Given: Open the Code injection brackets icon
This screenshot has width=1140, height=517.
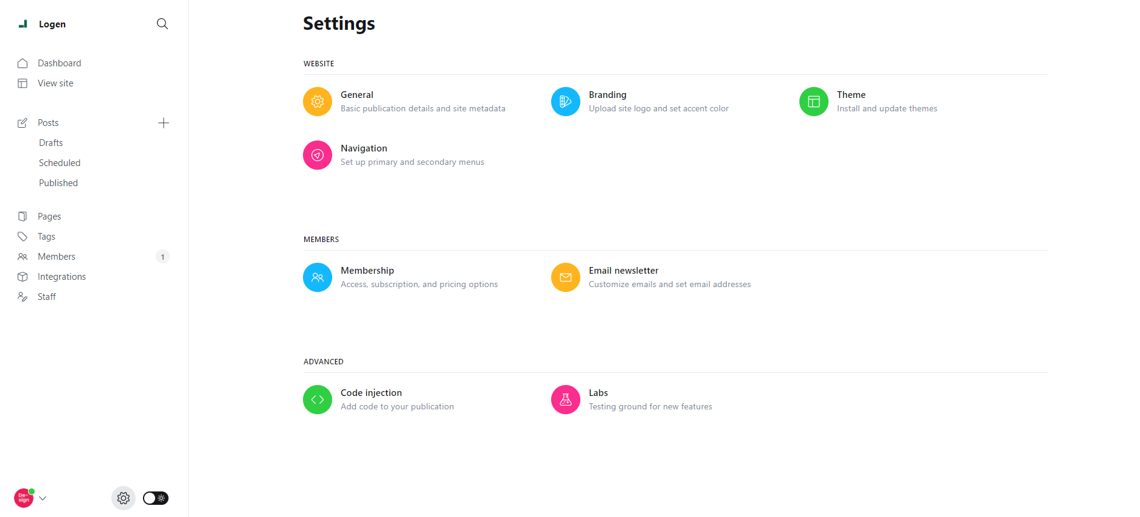Looking at the screenshot, I should (318, 400).
